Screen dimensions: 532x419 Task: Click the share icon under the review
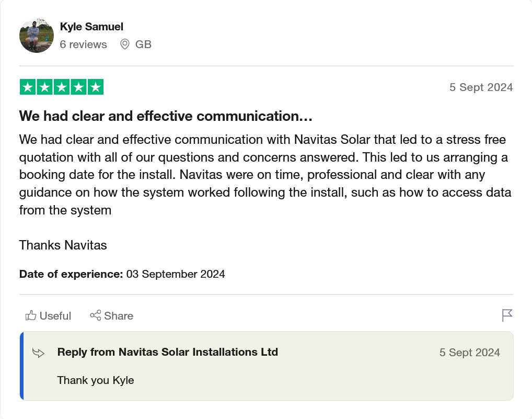(96, 315)
